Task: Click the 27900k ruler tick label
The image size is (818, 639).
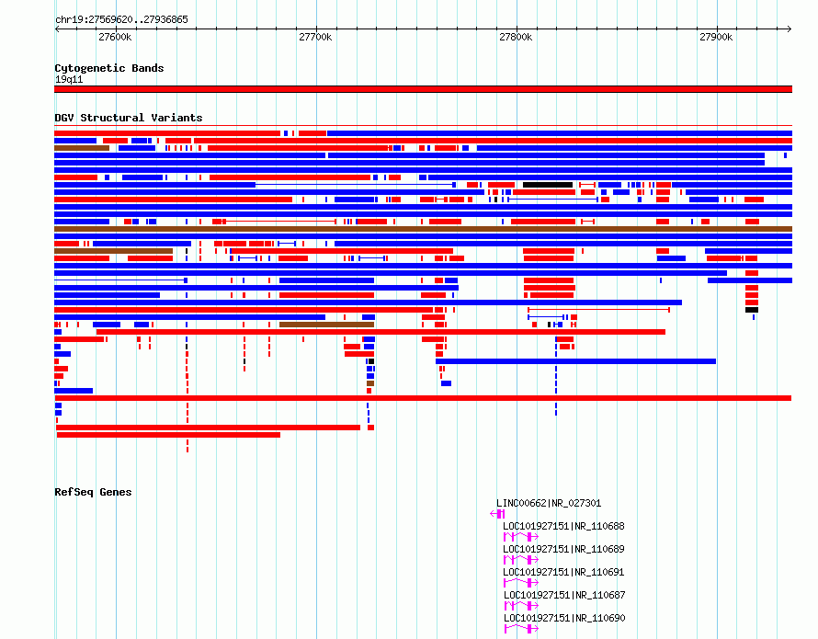Action: [x=716, y=37]
